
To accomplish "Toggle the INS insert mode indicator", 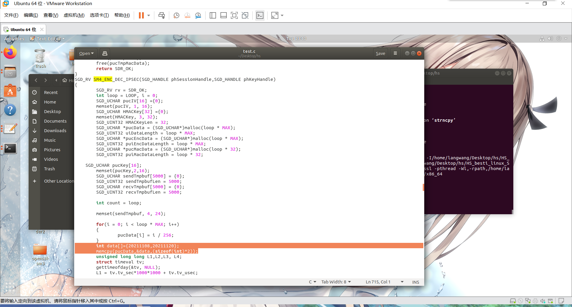I will coord(416,282).
